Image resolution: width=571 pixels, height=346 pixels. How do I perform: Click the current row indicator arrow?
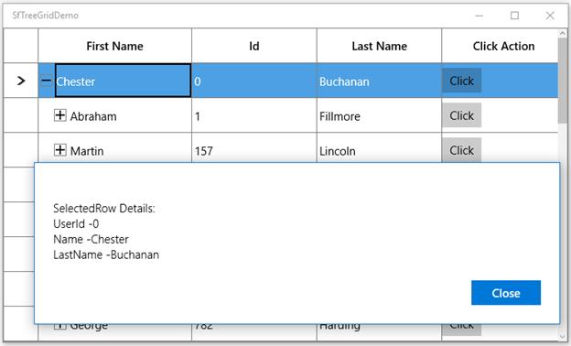(21, 81)
